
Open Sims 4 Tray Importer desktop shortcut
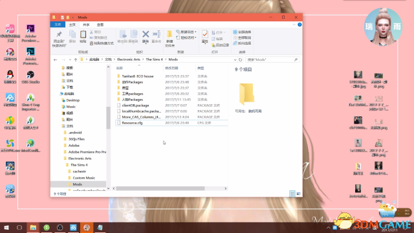[30, 102]
